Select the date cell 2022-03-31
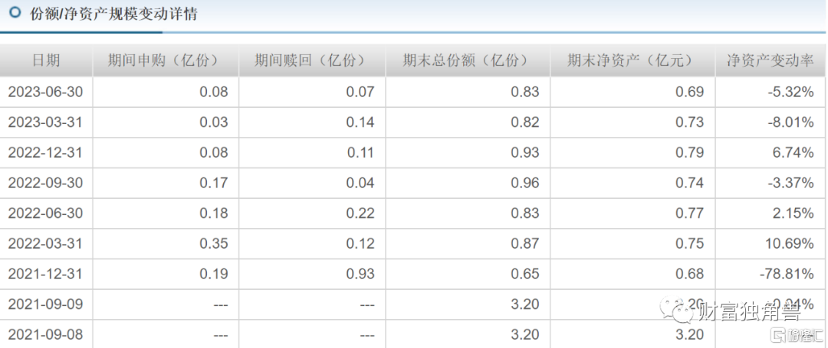 click(x=46, y=244)
